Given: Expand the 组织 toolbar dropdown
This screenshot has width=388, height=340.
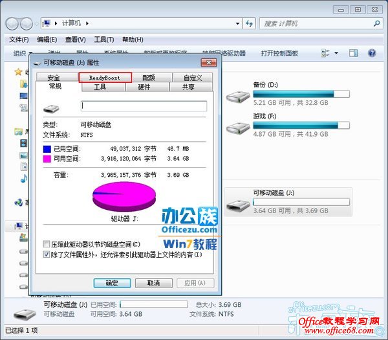Looking at the screenshot, I should click(x=23, y=53).
